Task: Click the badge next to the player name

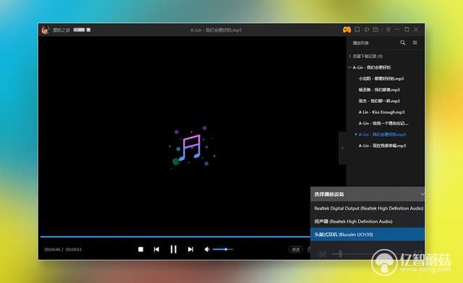Action: point(79,30)
